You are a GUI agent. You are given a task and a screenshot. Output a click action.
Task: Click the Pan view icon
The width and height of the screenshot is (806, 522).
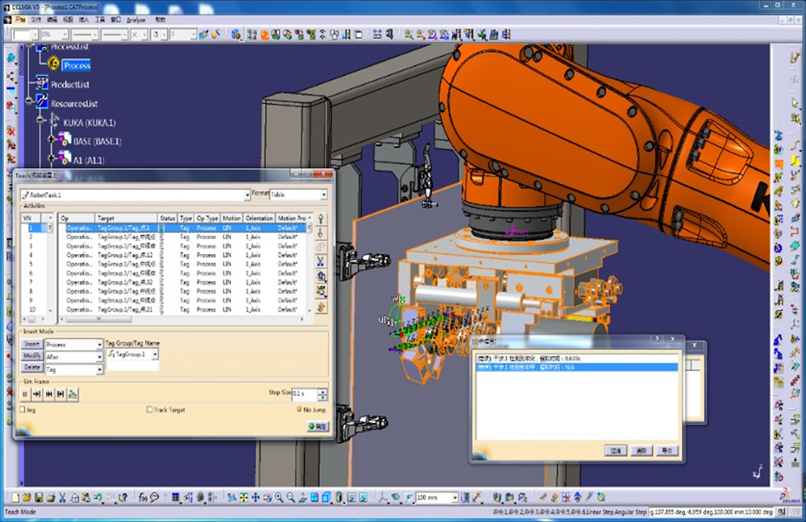click(x=256, y=497)
